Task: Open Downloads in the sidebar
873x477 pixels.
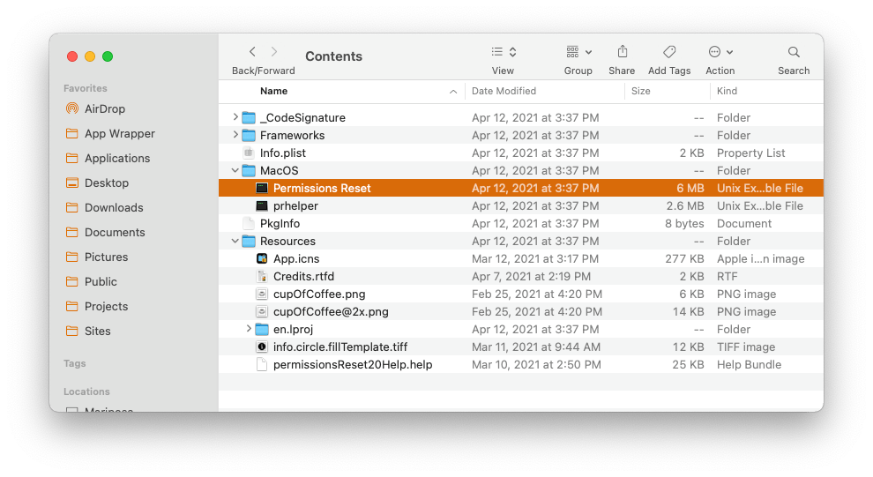Action: [x=113, y=207]
